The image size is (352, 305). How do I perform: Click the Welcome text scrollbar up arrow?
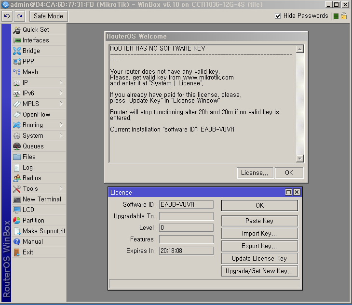pyautogui.click(x=300, y=49)
